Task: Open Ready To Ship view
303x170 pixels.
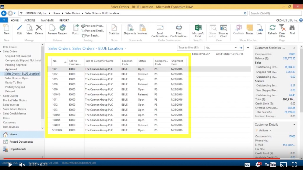Action: [x=14, y=82]
